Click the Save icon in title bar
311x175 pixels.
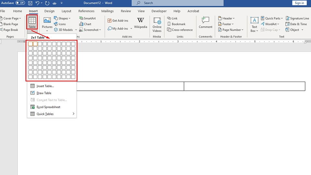coord(30,3)
